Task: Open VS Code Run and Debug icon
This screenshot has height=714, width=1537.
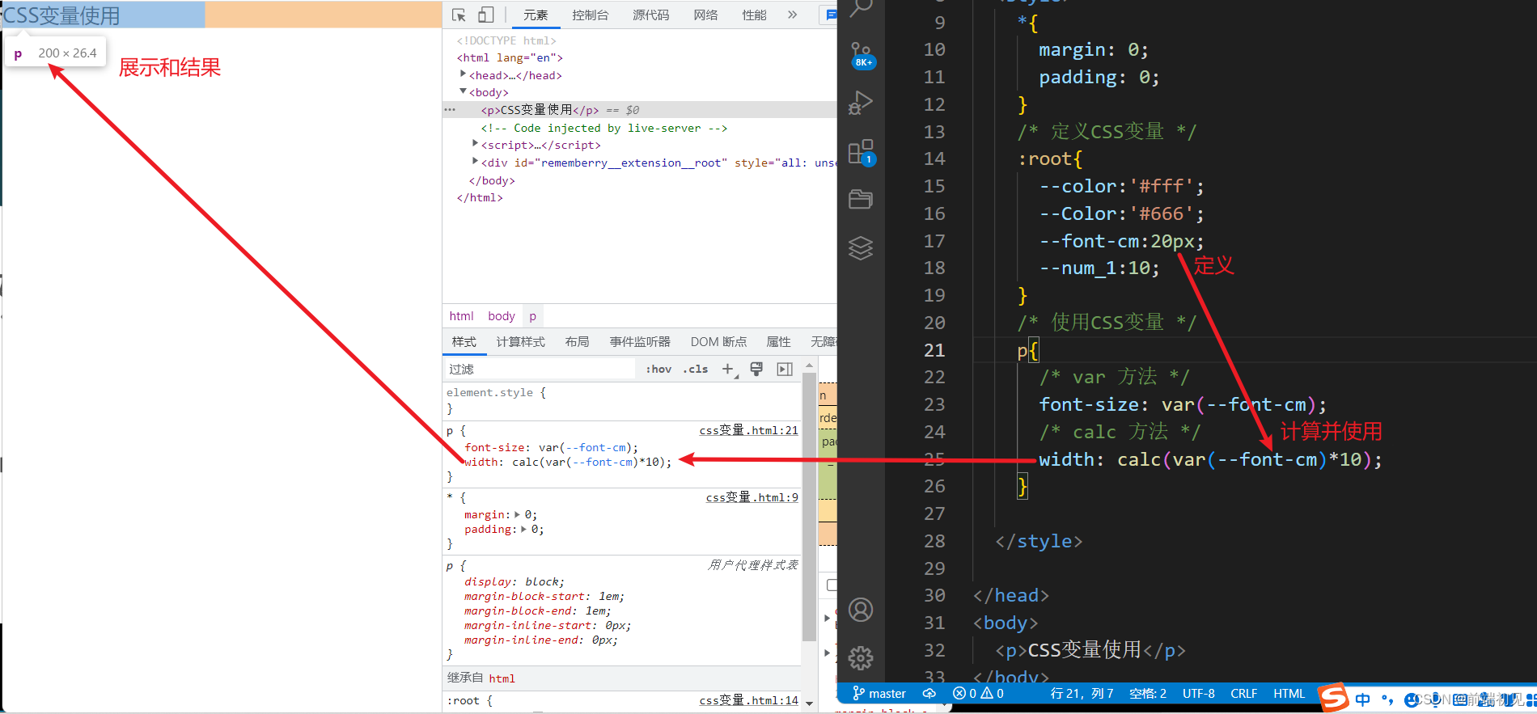Action: pyautogui.click(x=861, y=103)
